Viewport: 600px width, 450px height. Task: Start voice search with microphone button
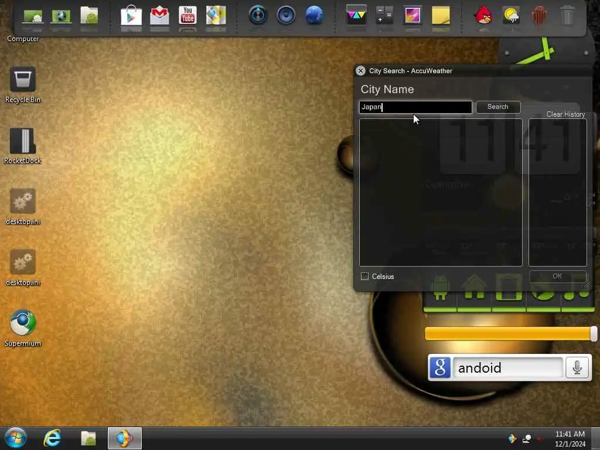click(577, 367)
